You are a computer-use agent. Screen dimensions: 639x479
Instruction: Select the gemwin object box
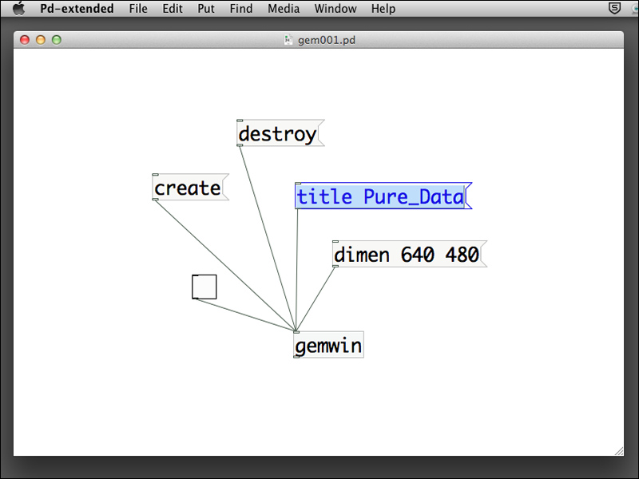[x=328, y=345]
